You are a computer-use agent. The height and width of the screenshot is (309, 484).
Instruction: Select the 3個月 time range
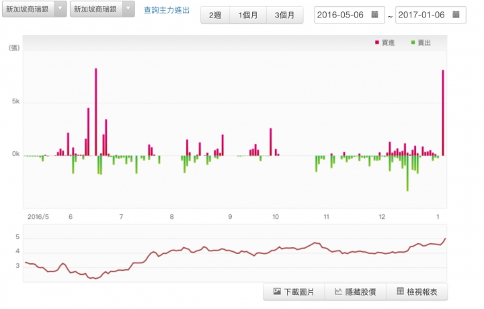point(284,15)
